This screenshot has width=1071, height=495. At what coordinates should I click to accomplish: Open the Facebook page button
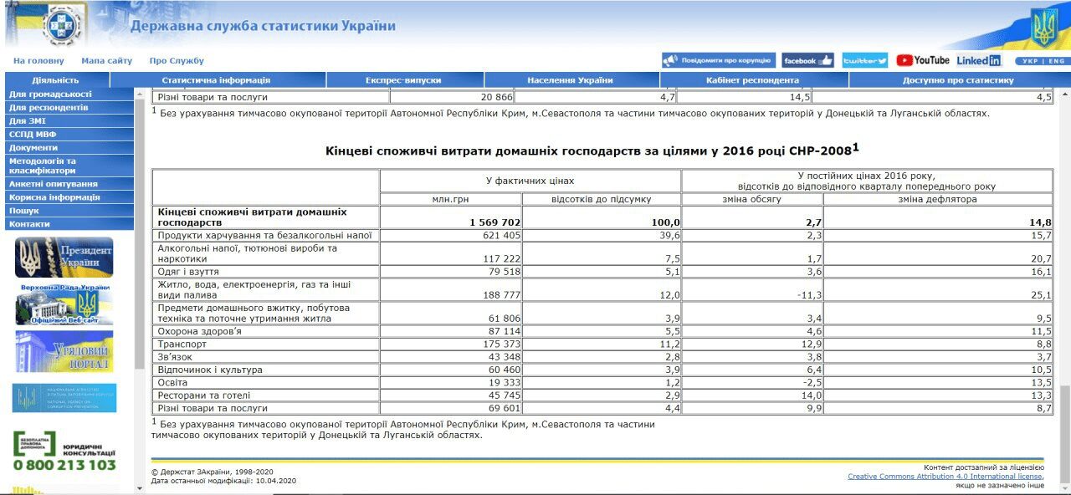(x=807, y=60)
